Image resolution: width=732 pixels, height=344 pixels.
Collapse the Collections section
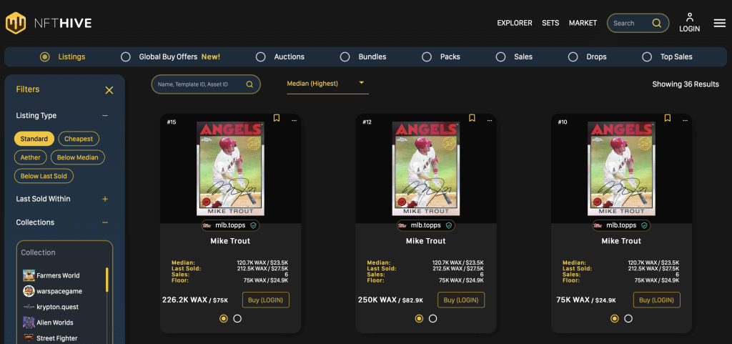point(105,222)
